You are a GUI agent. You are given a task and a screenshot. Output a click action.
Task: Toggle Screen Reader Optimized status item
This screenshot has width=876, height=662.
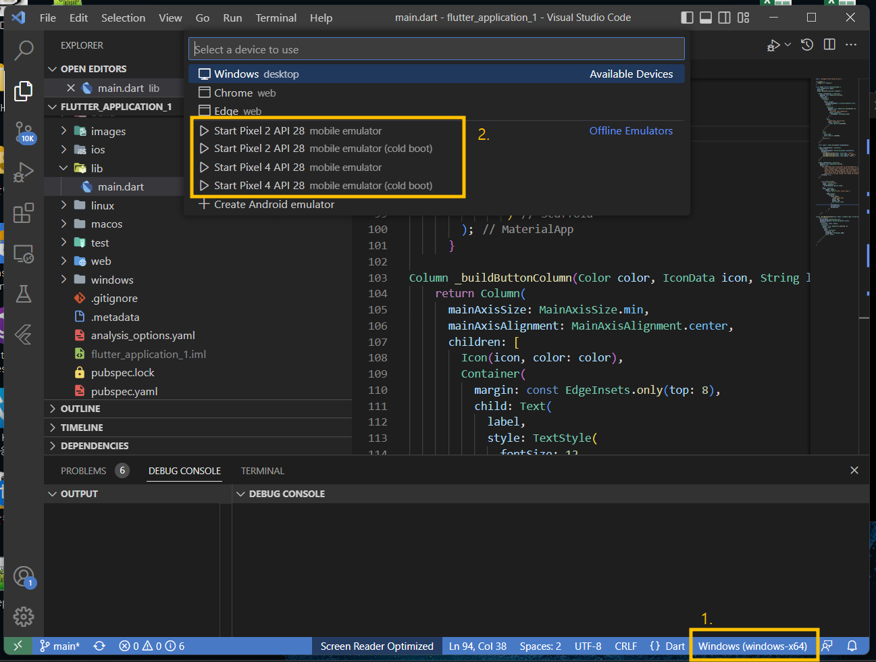(376, 646)
